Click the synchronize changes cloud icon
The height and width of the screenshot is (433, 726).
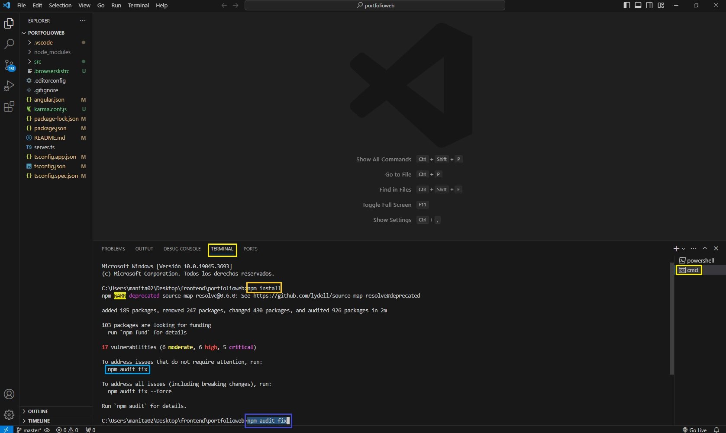point(47,430)
